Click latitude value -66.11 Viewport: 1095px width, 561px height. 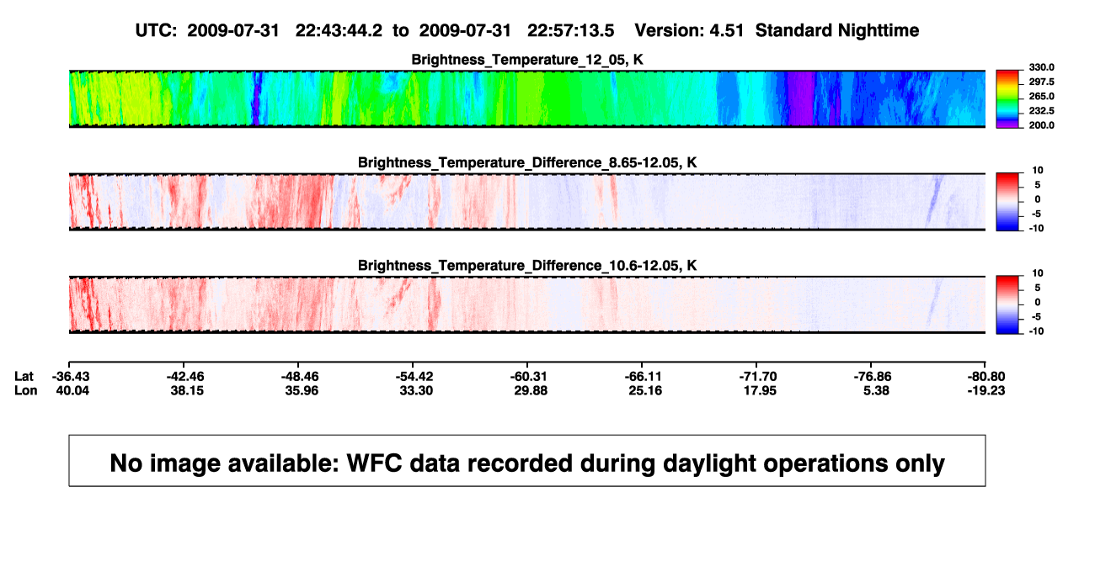(x=645, y=376)
